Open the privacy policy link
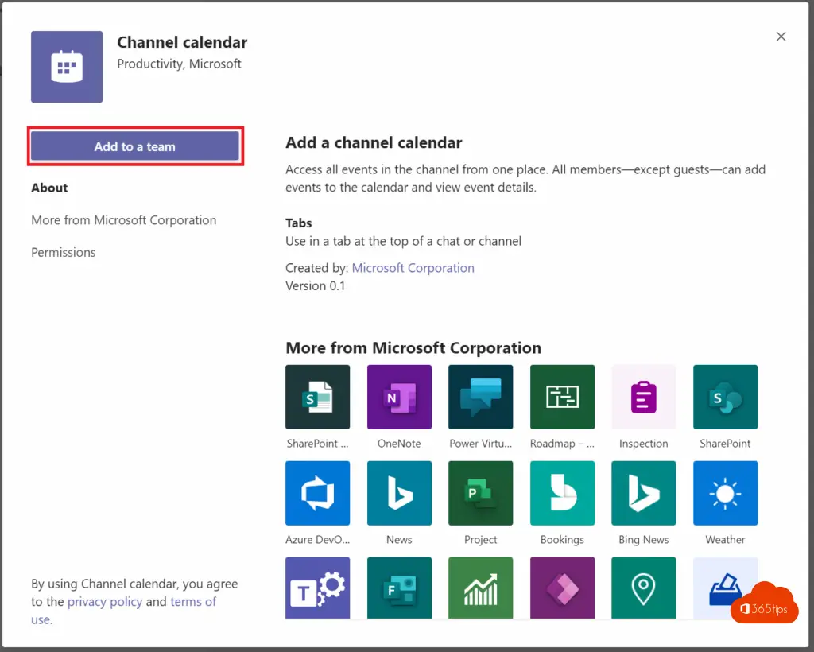Screen dimensions: 814x652 pos(105,602)
